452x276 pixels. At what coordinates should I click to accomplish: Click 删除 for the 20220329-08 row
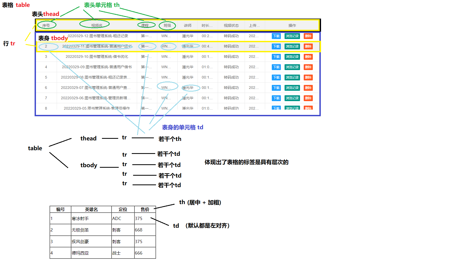pos(308,77)
